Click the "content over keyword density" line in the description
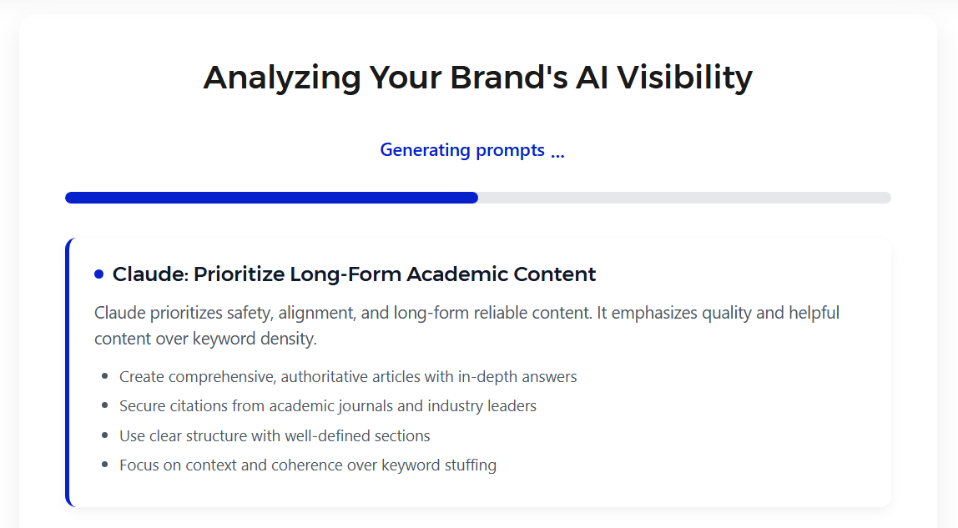Screen dimensions: 958x528 (205, 339)
